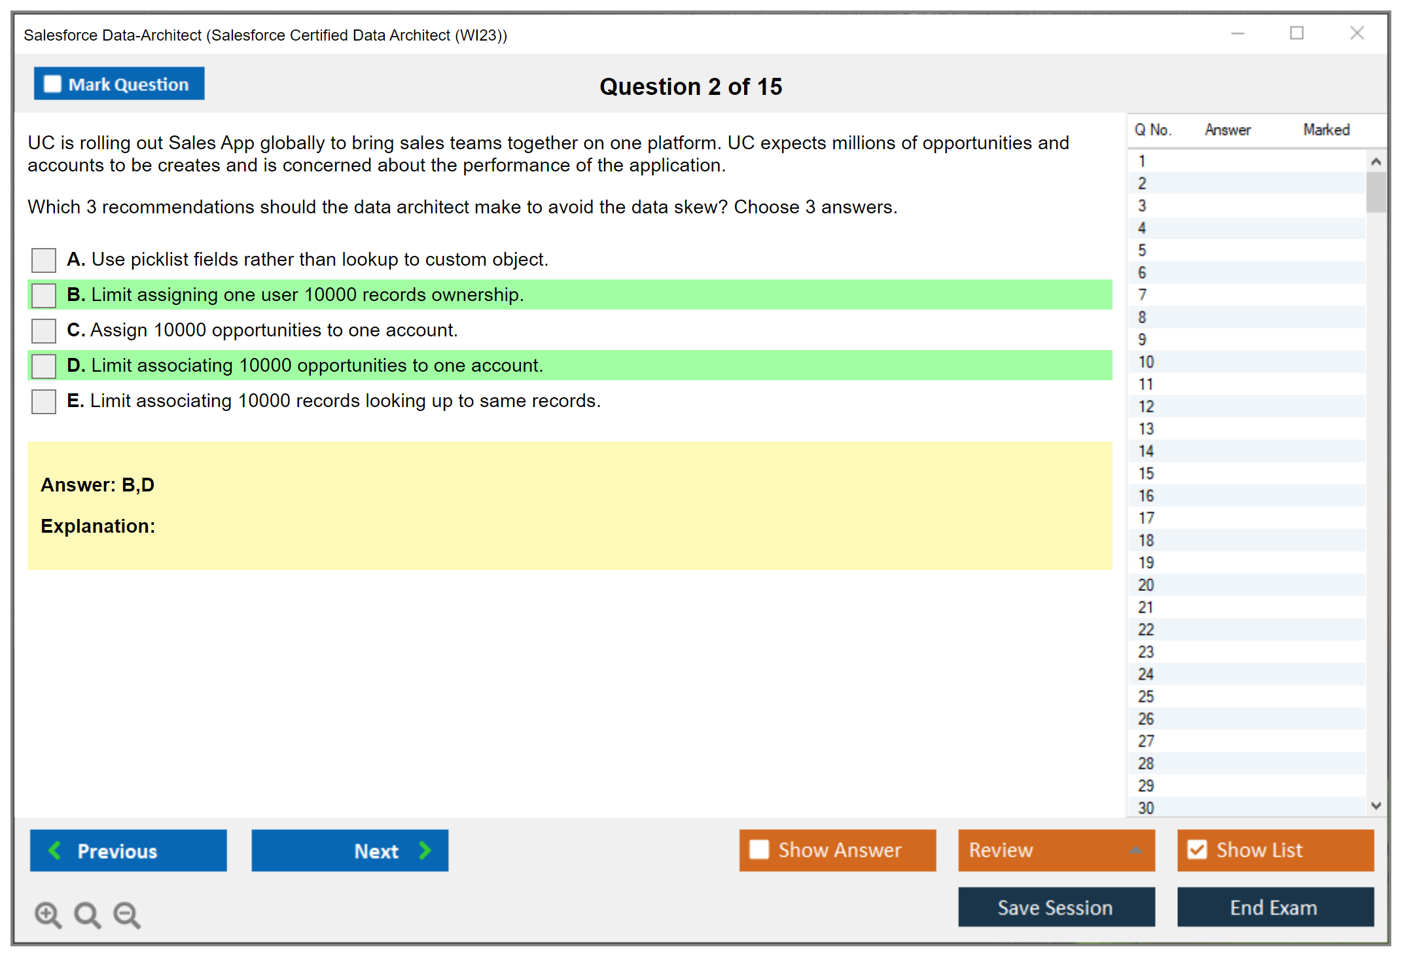
Task: Select question 25 in the list
Action: [x=1146, y=696]
